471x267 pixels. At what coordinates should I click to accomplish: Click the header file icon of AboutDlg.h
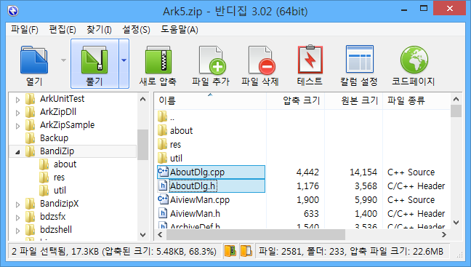tap(163, 186)
